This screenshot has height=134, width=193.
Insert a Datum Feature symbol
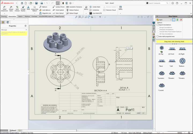72,10
